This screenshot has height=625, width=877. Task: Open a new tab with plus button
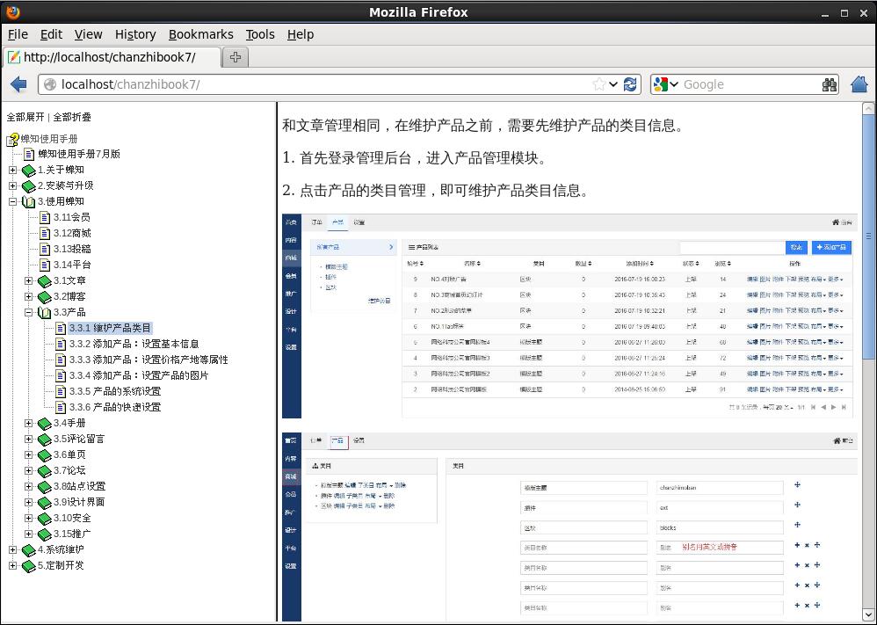[x=236, y=57]
